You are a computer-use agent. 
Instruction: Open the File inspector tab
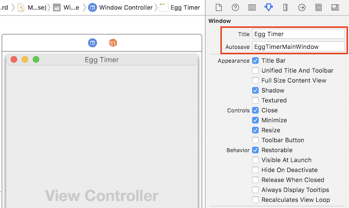(x=218, y=7)
